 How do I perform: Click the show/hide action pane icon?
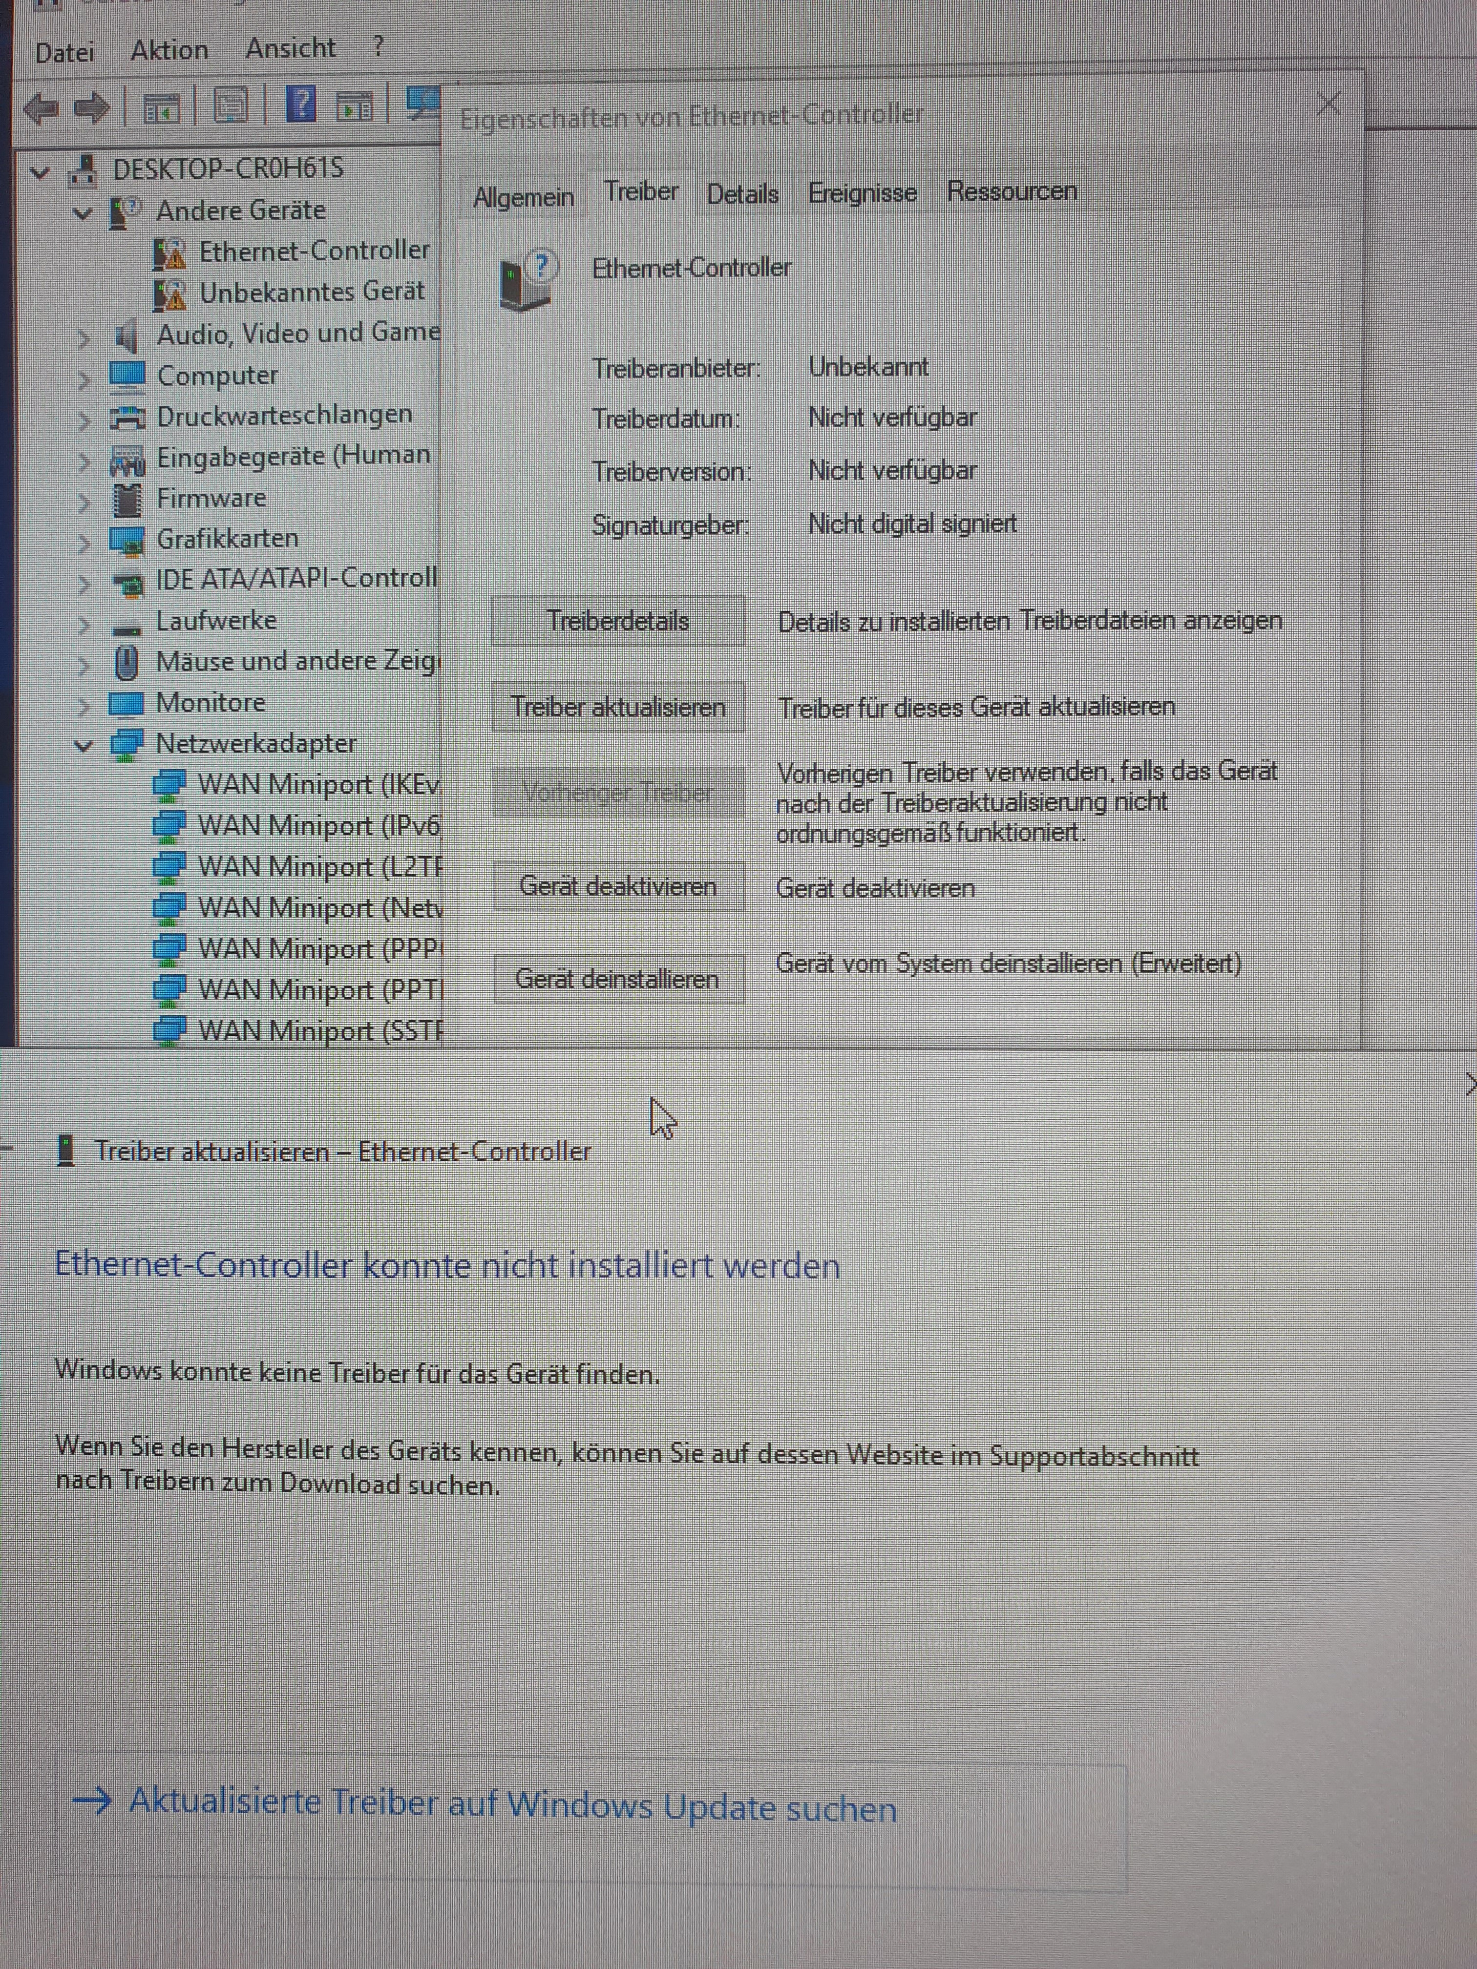tap(354, 107)
